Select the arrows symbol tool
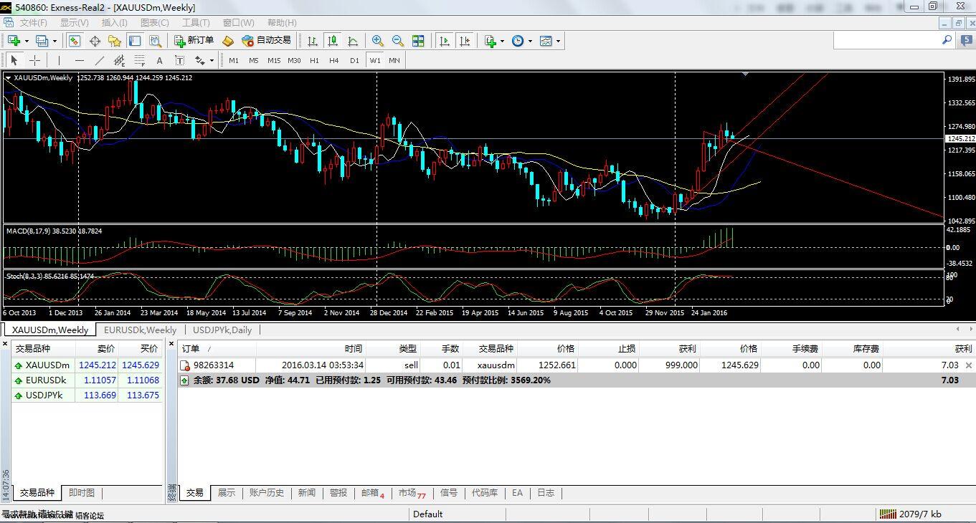Viewport: 976px width, 523px height. [x=200, y=60]
